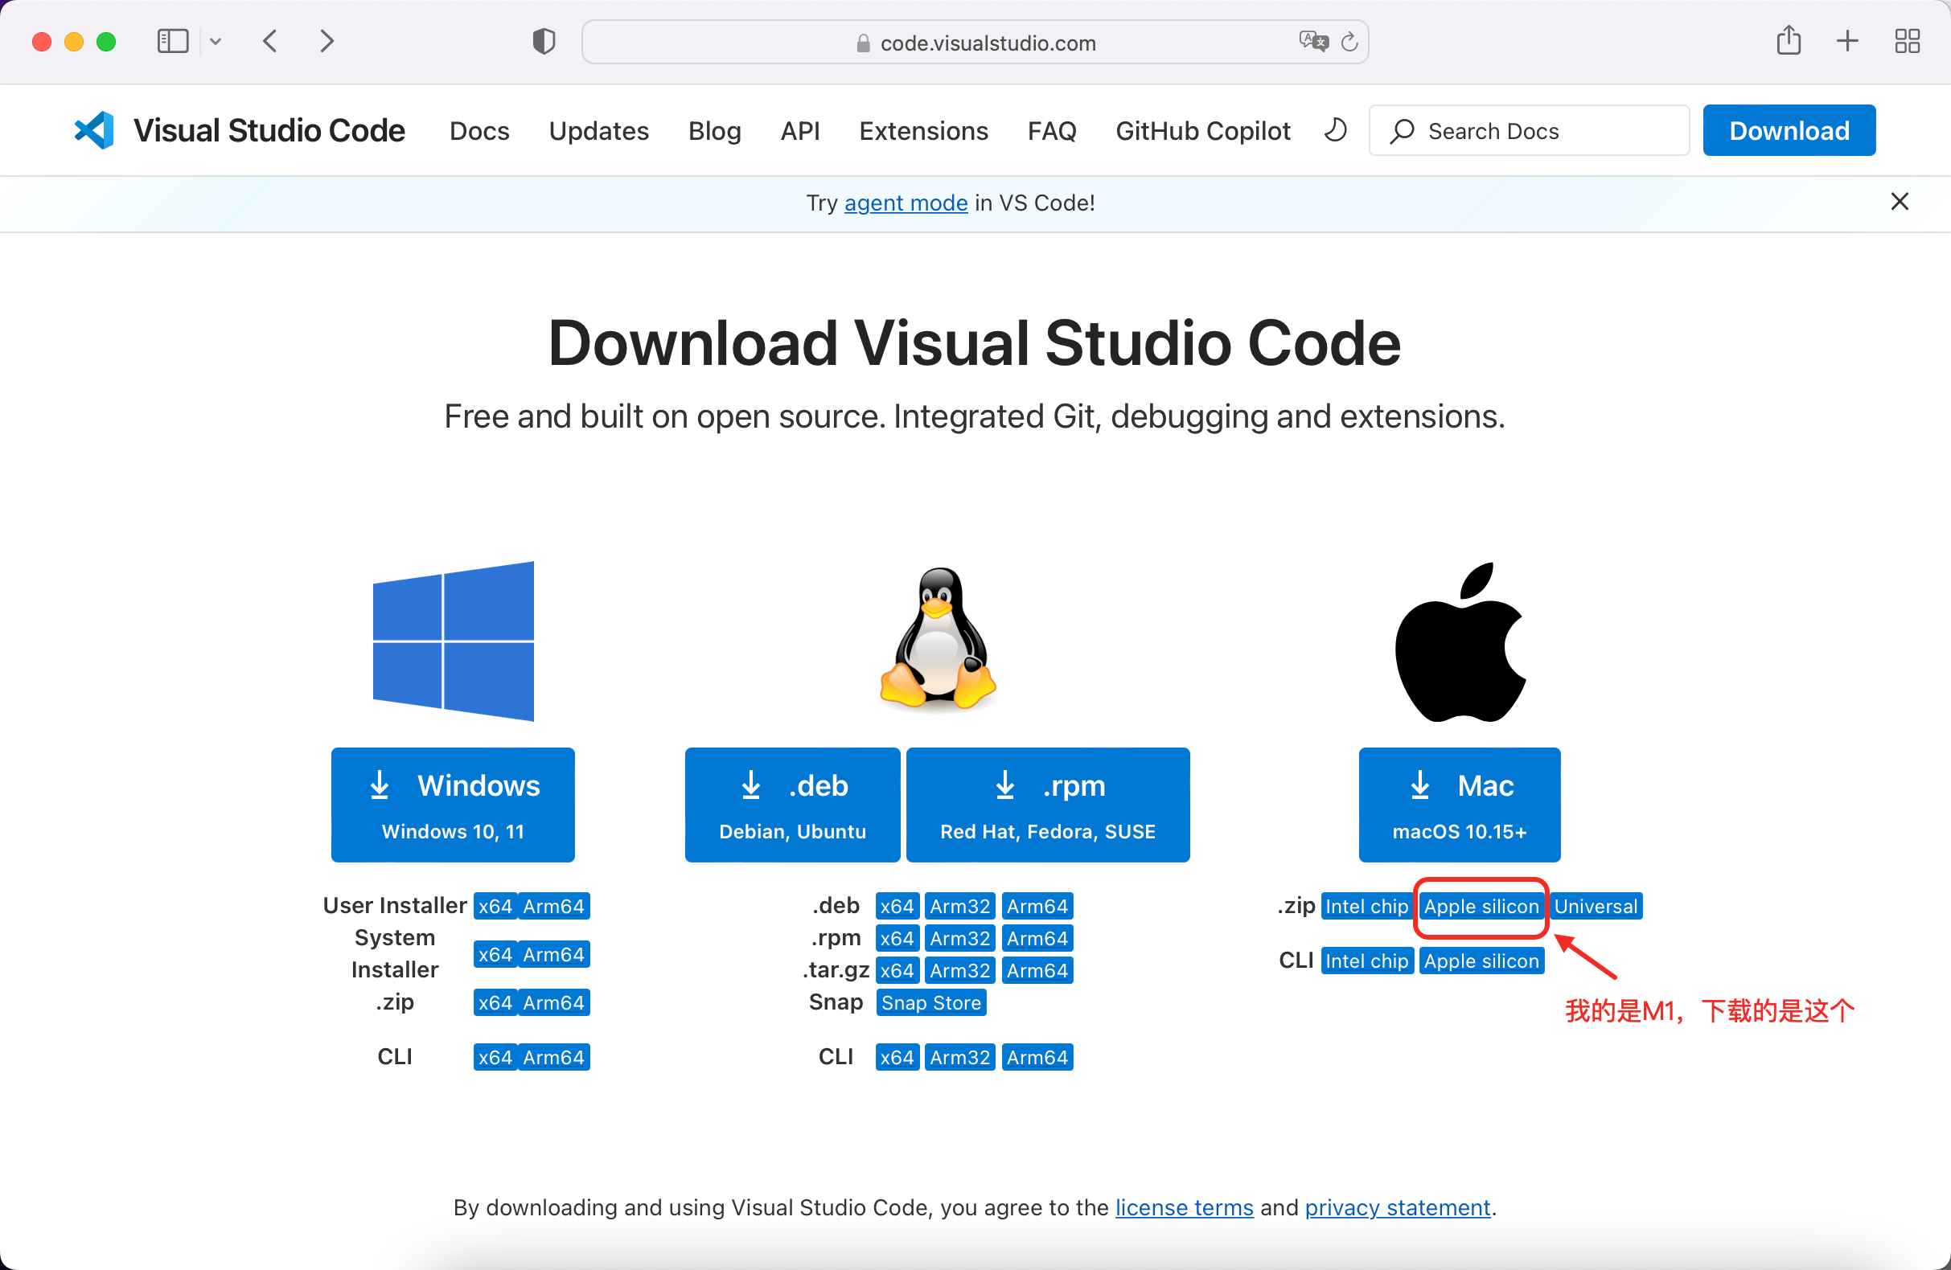Open the Extensions menu item
The width and height of the screenshot is (1951, 1270).
tap(923, 131)
